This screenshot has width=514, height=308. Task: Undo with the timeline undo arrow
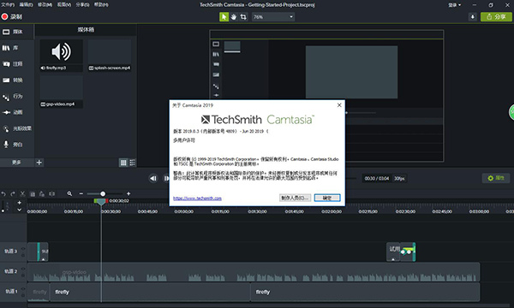(x=3, y=193)
